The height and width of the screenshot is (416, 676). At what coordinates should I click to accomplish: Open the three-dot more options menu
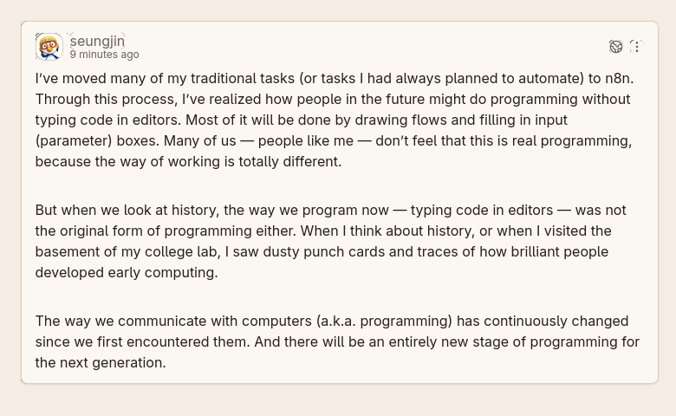[x=636, y=46]
